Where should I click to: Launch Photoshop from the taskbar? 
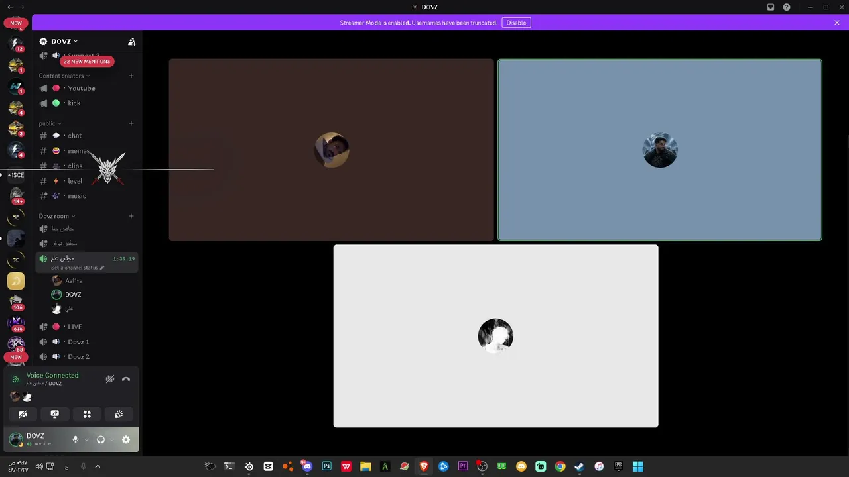326,466
